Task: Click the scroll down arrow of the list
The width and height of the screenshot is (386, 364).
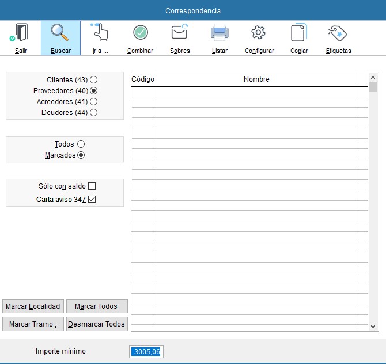Action: [373, 326]
